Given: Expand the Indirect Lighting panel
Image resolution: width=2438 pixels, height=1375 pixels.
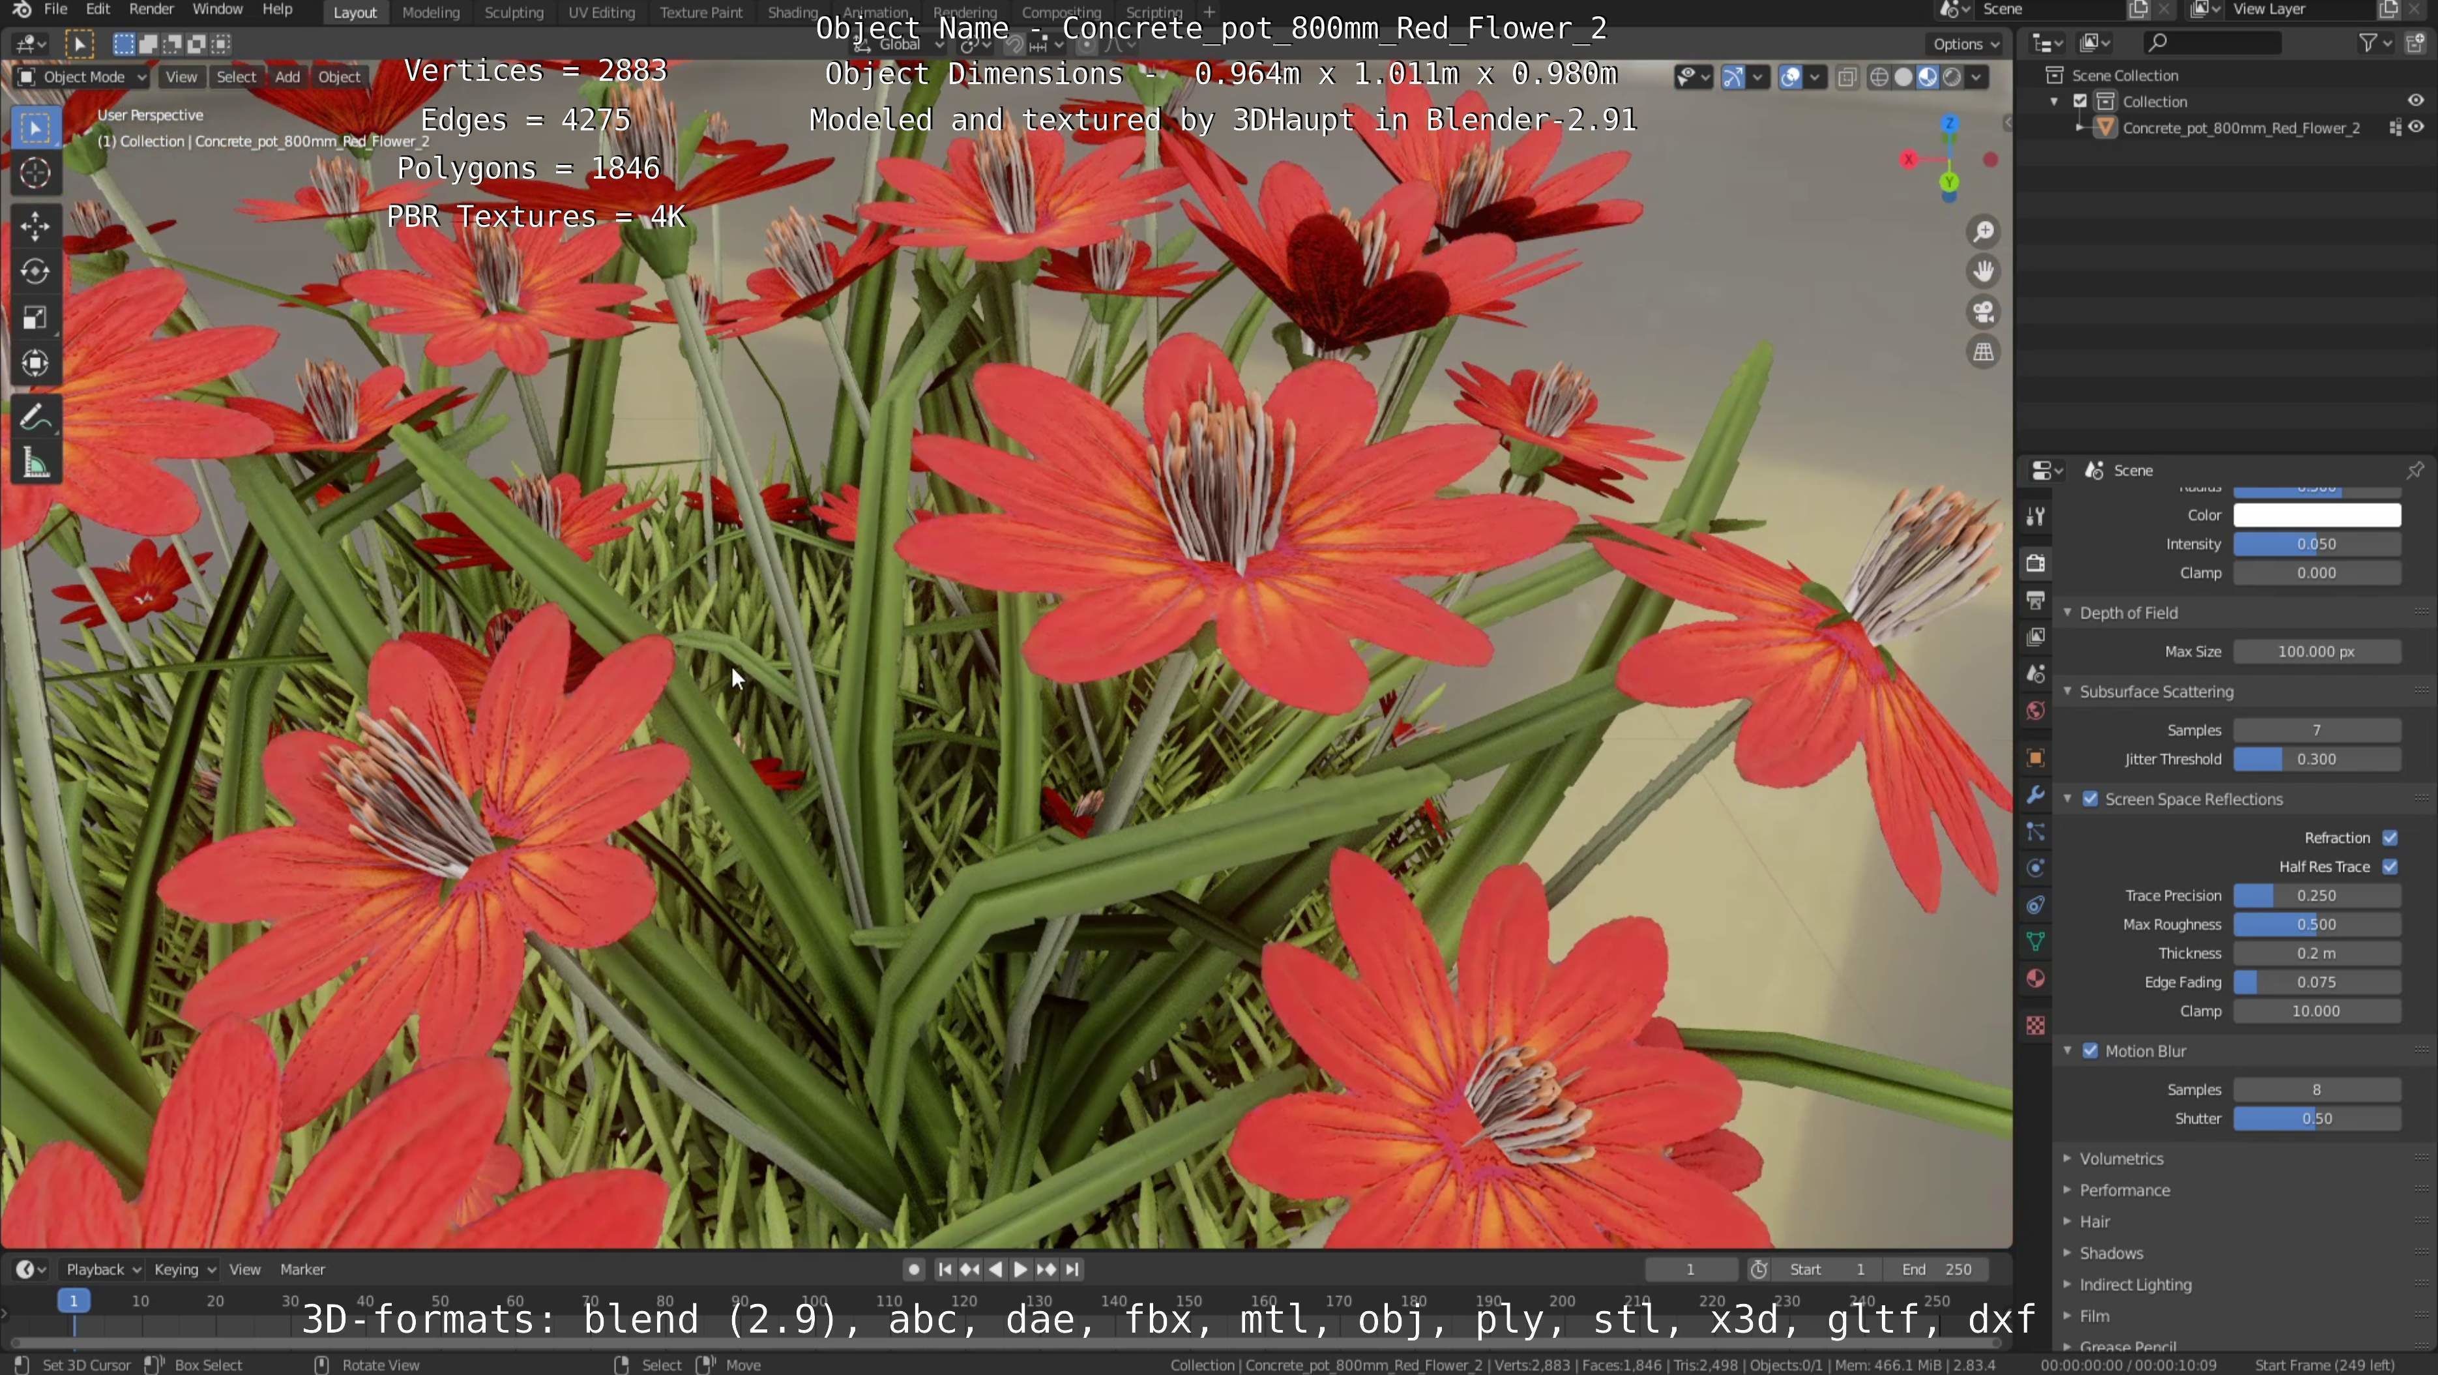Looking at the screenshot, I should pos(2135,1285).
